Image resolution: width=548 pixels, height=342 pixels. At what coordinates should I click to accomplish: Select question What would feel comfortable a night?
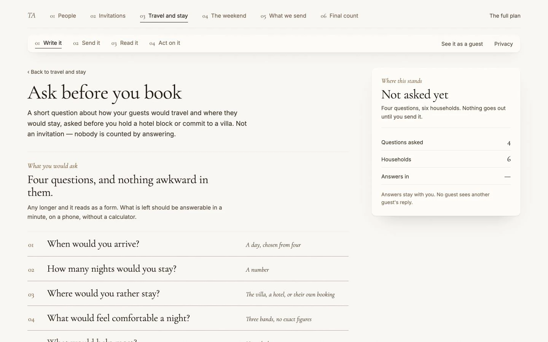(188, 318)
